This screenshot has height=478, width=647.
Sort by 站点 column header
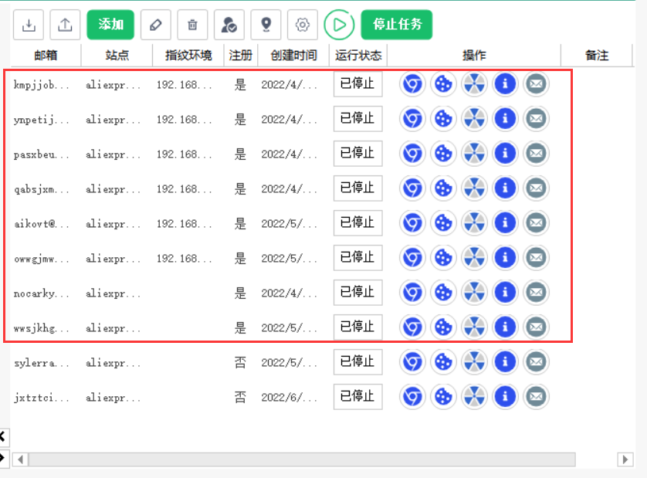117,56
